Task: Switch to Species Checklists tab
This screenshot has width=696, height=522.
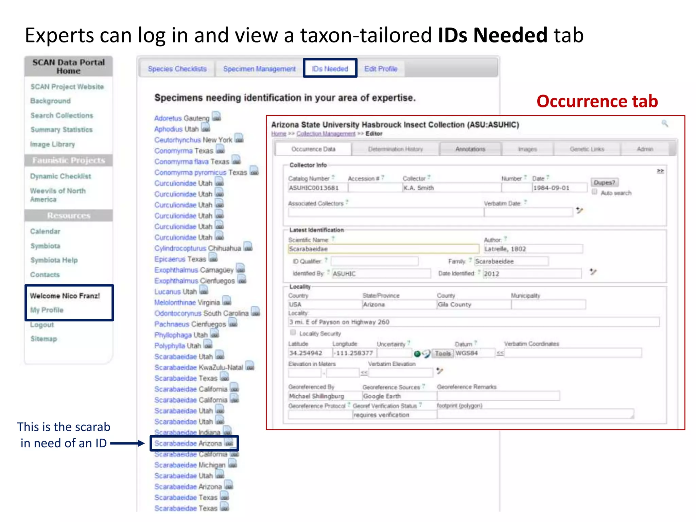Action: tap(177, 69)
